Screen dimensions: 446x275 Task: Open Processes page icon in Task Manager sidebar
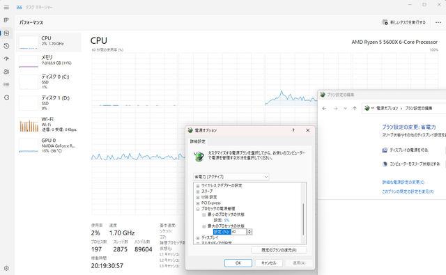click(6, 20)
